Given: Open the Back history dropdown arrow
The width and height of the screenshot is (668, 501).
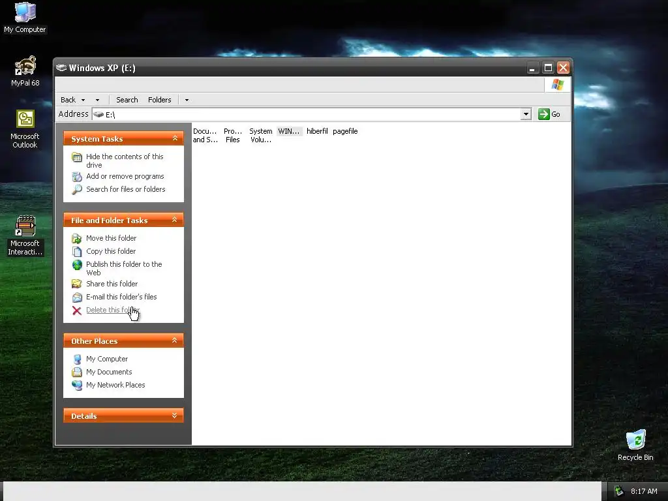Looking at the screenshot, I should pos(83,100).
